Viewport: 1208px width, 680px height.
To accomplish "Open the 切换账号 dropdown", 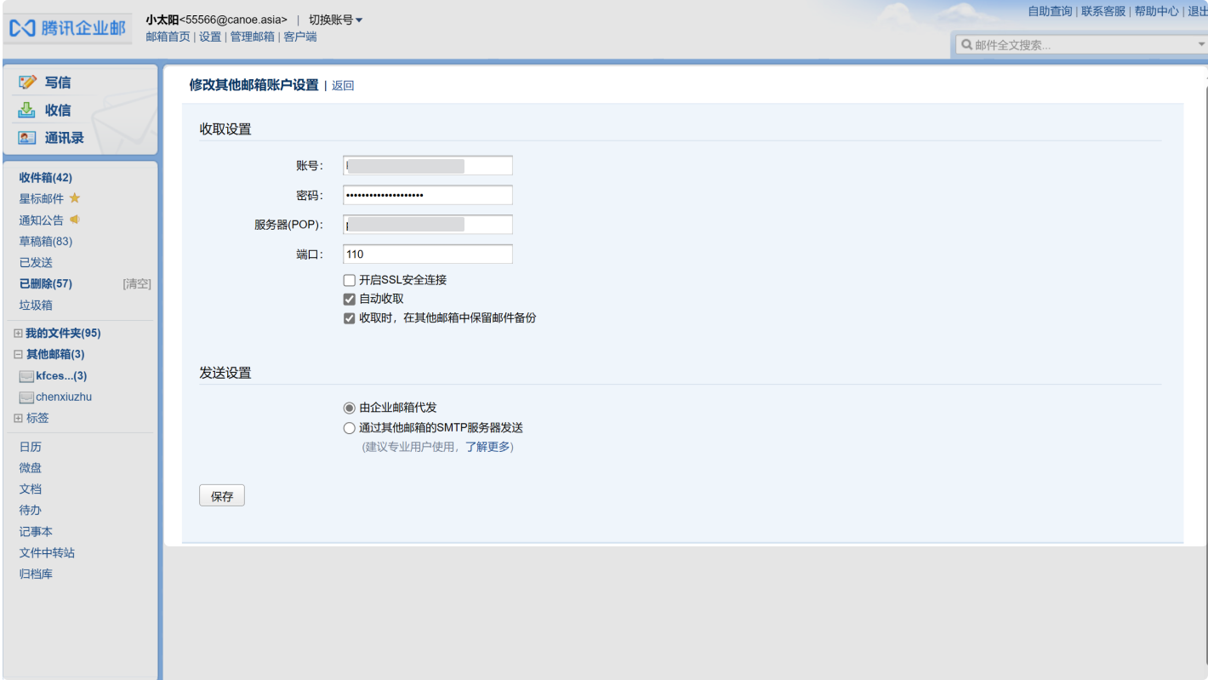I will click(335, 20).
